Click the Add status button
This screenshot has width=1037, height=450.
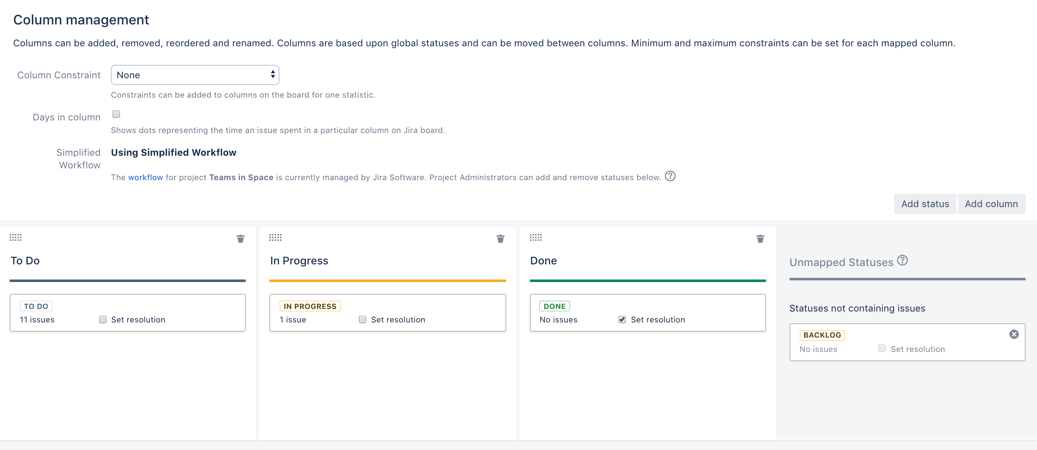tap(925, 204)
